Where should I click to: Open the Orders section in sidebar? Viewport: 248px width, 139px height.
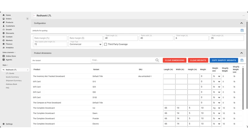(x=9, y=19)
